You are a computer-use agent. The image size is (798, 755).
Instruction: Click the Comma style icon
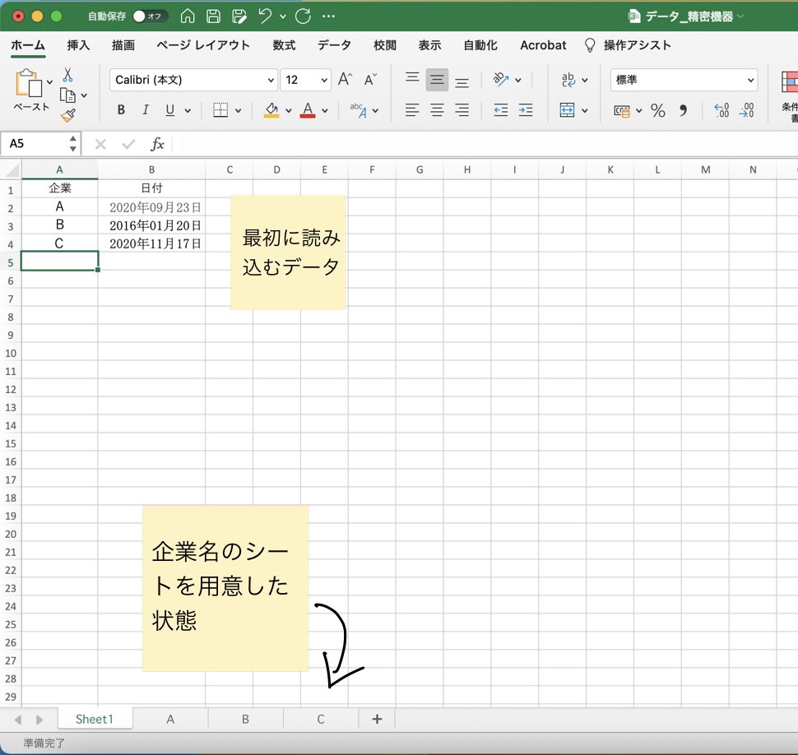point(684,110)
